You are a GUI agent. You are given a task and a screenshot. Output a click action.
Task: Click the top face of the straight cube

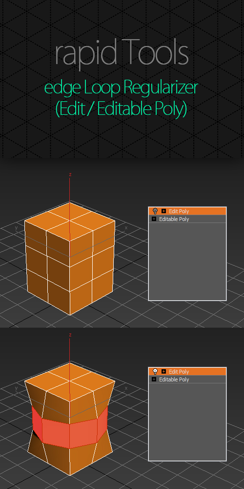(70, 221)
